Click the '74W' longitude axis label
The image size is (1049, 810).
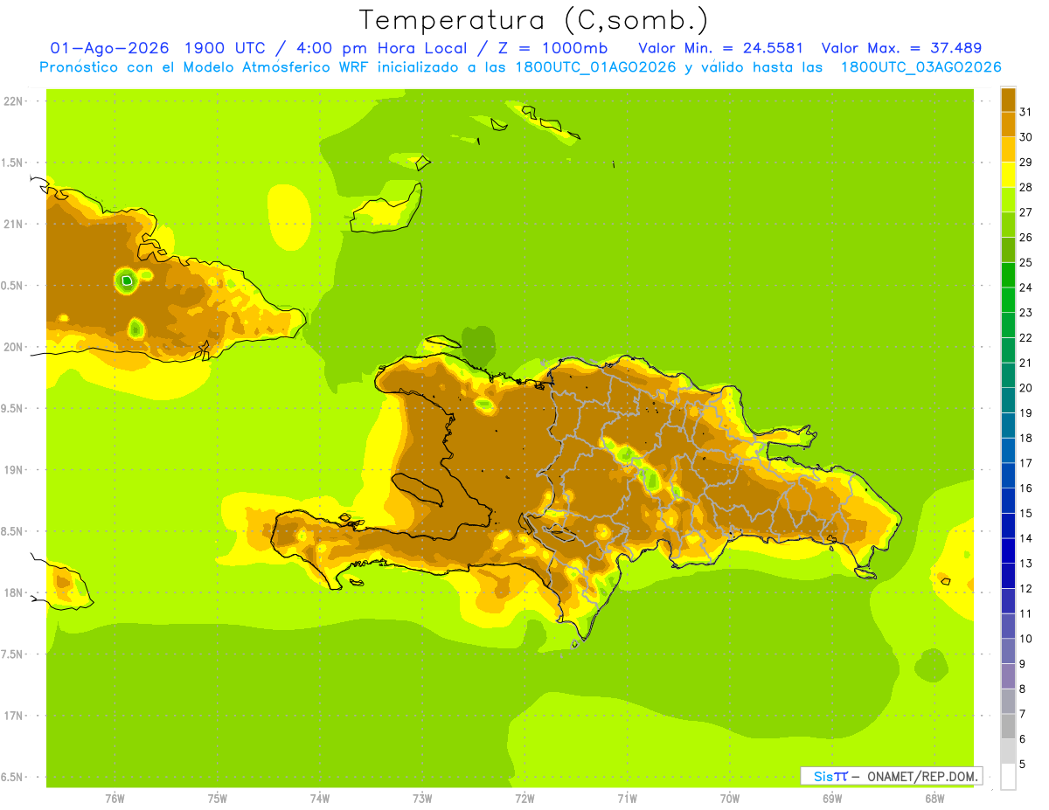(x=320, y=799)
